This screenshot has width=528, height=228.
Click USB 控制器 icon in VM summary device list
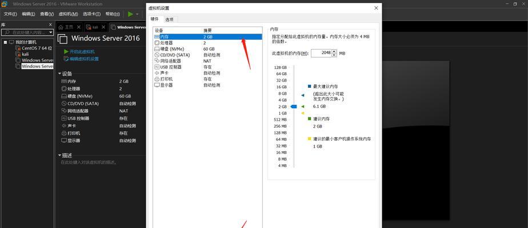click(64, 118)
